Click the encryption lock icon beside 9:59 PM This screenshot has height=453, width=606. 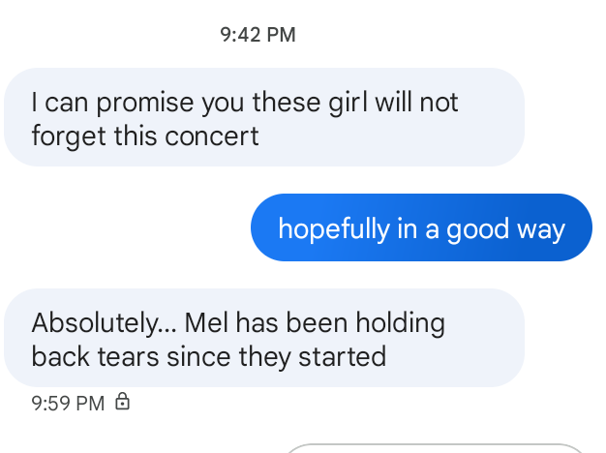click(123, 402)
